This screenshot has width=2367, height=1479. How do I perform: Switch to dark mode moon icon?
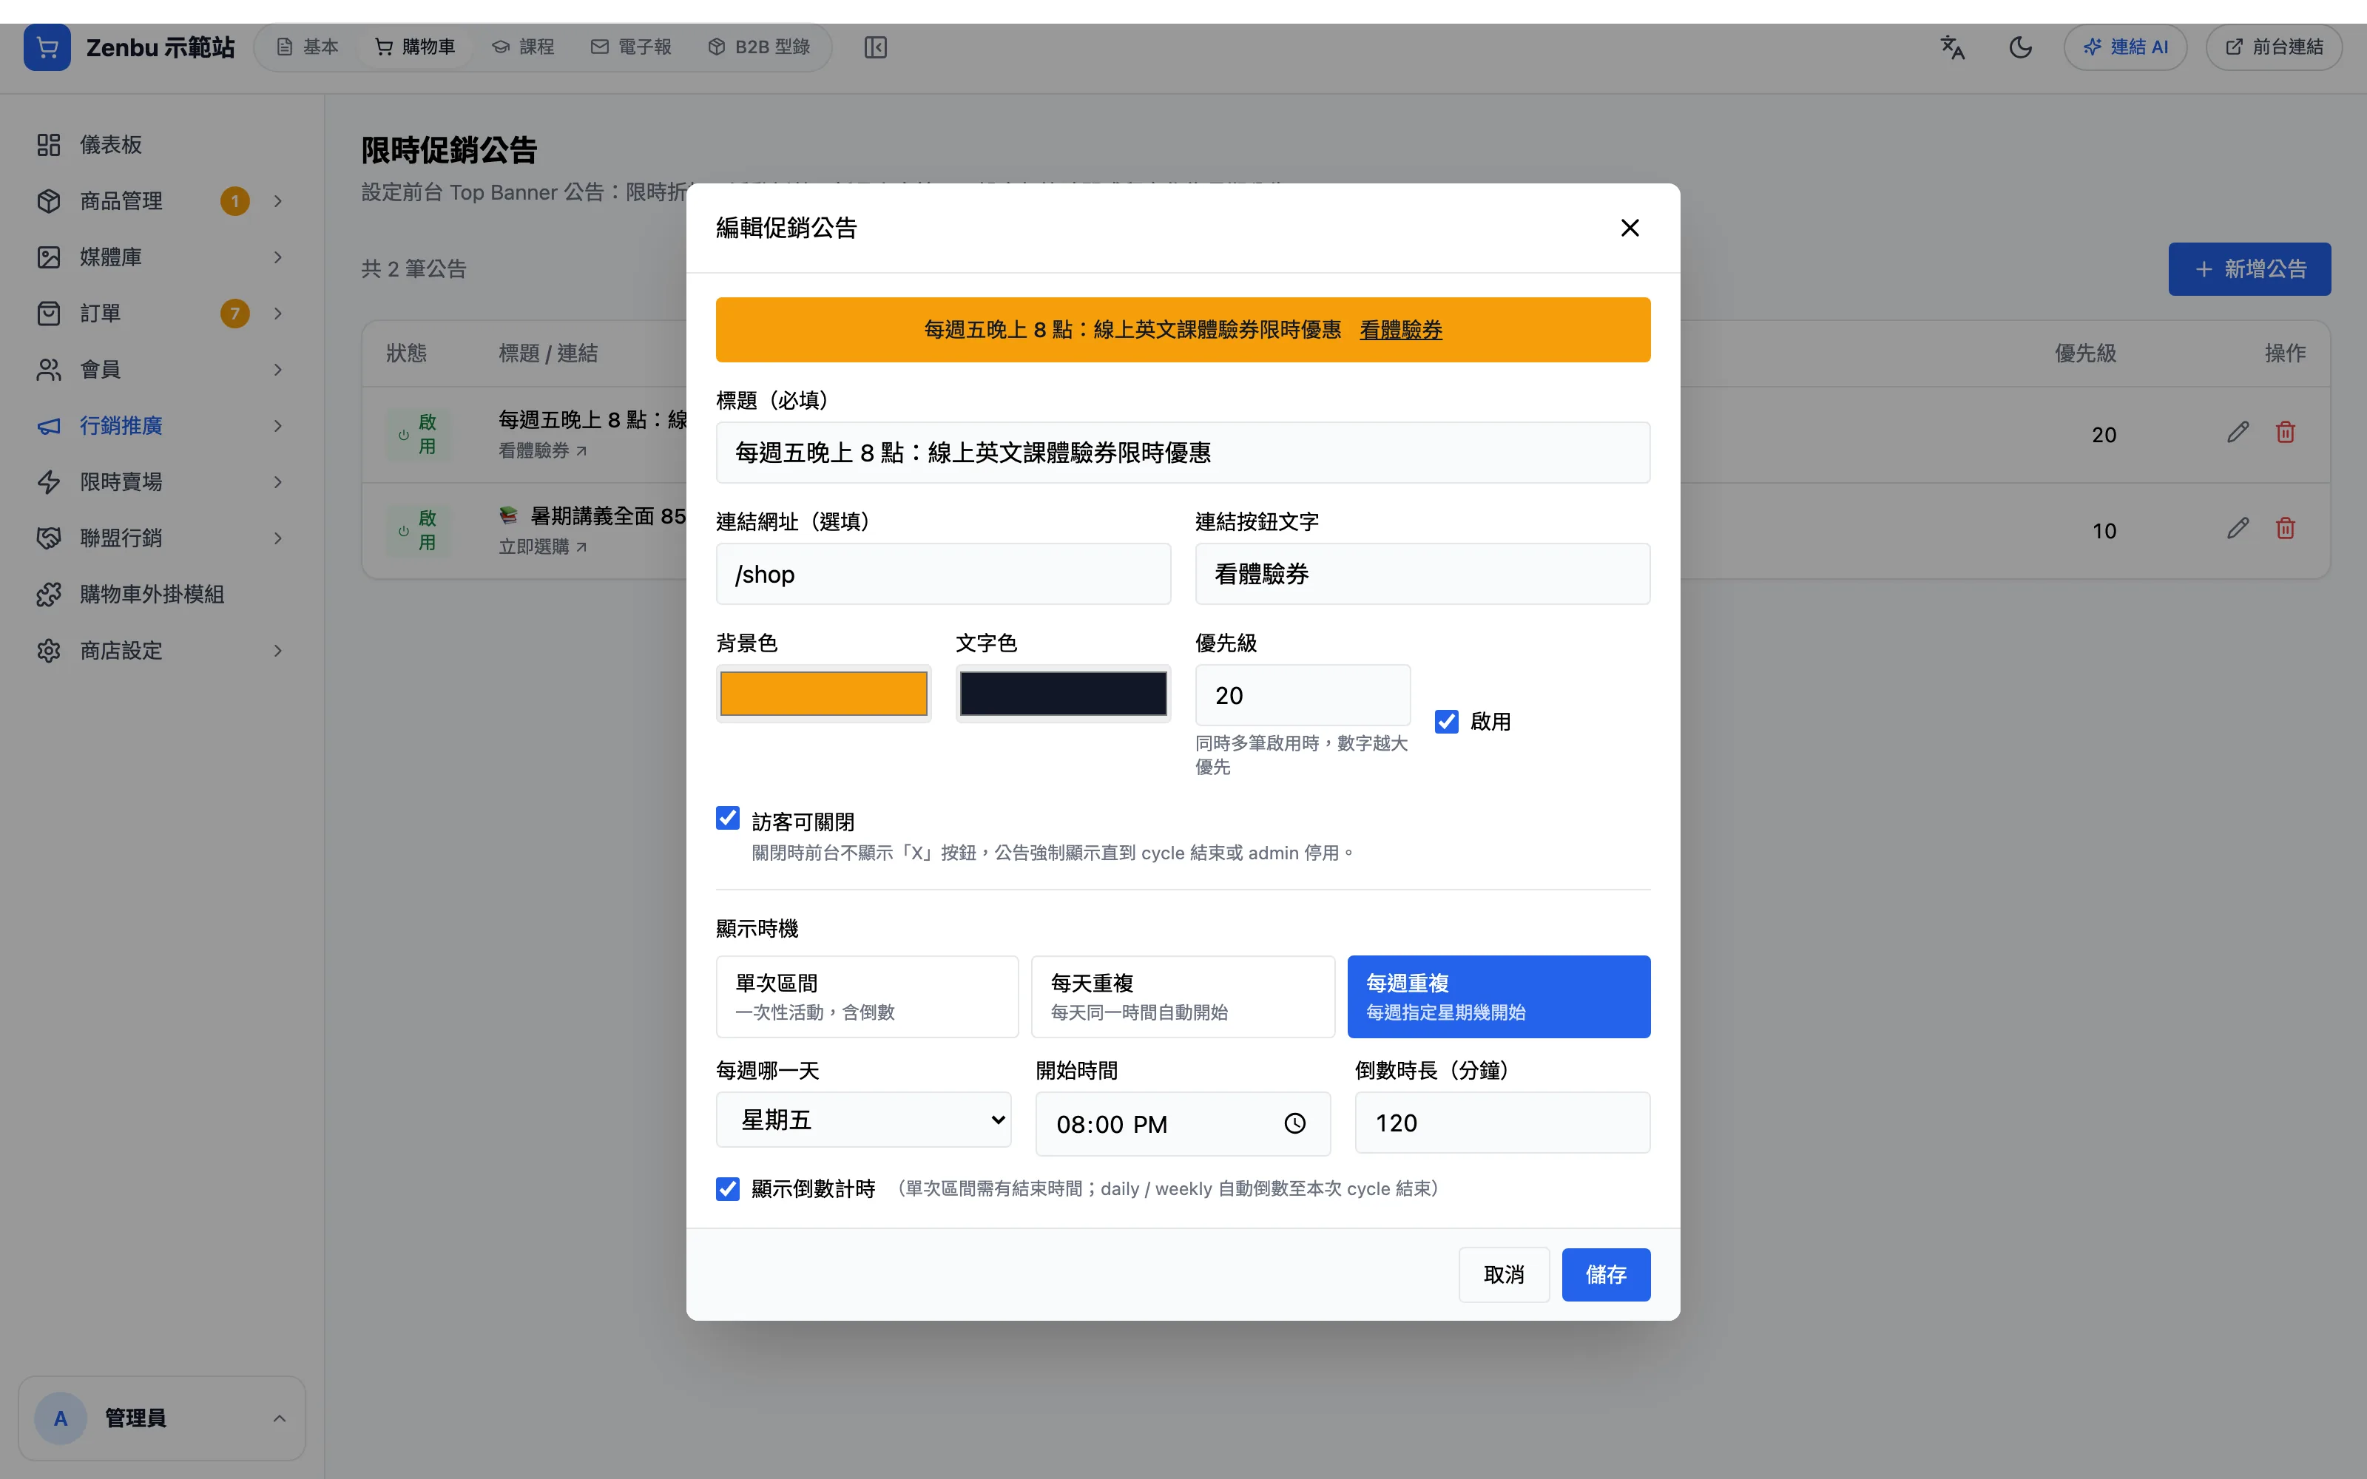(2021, 47)
